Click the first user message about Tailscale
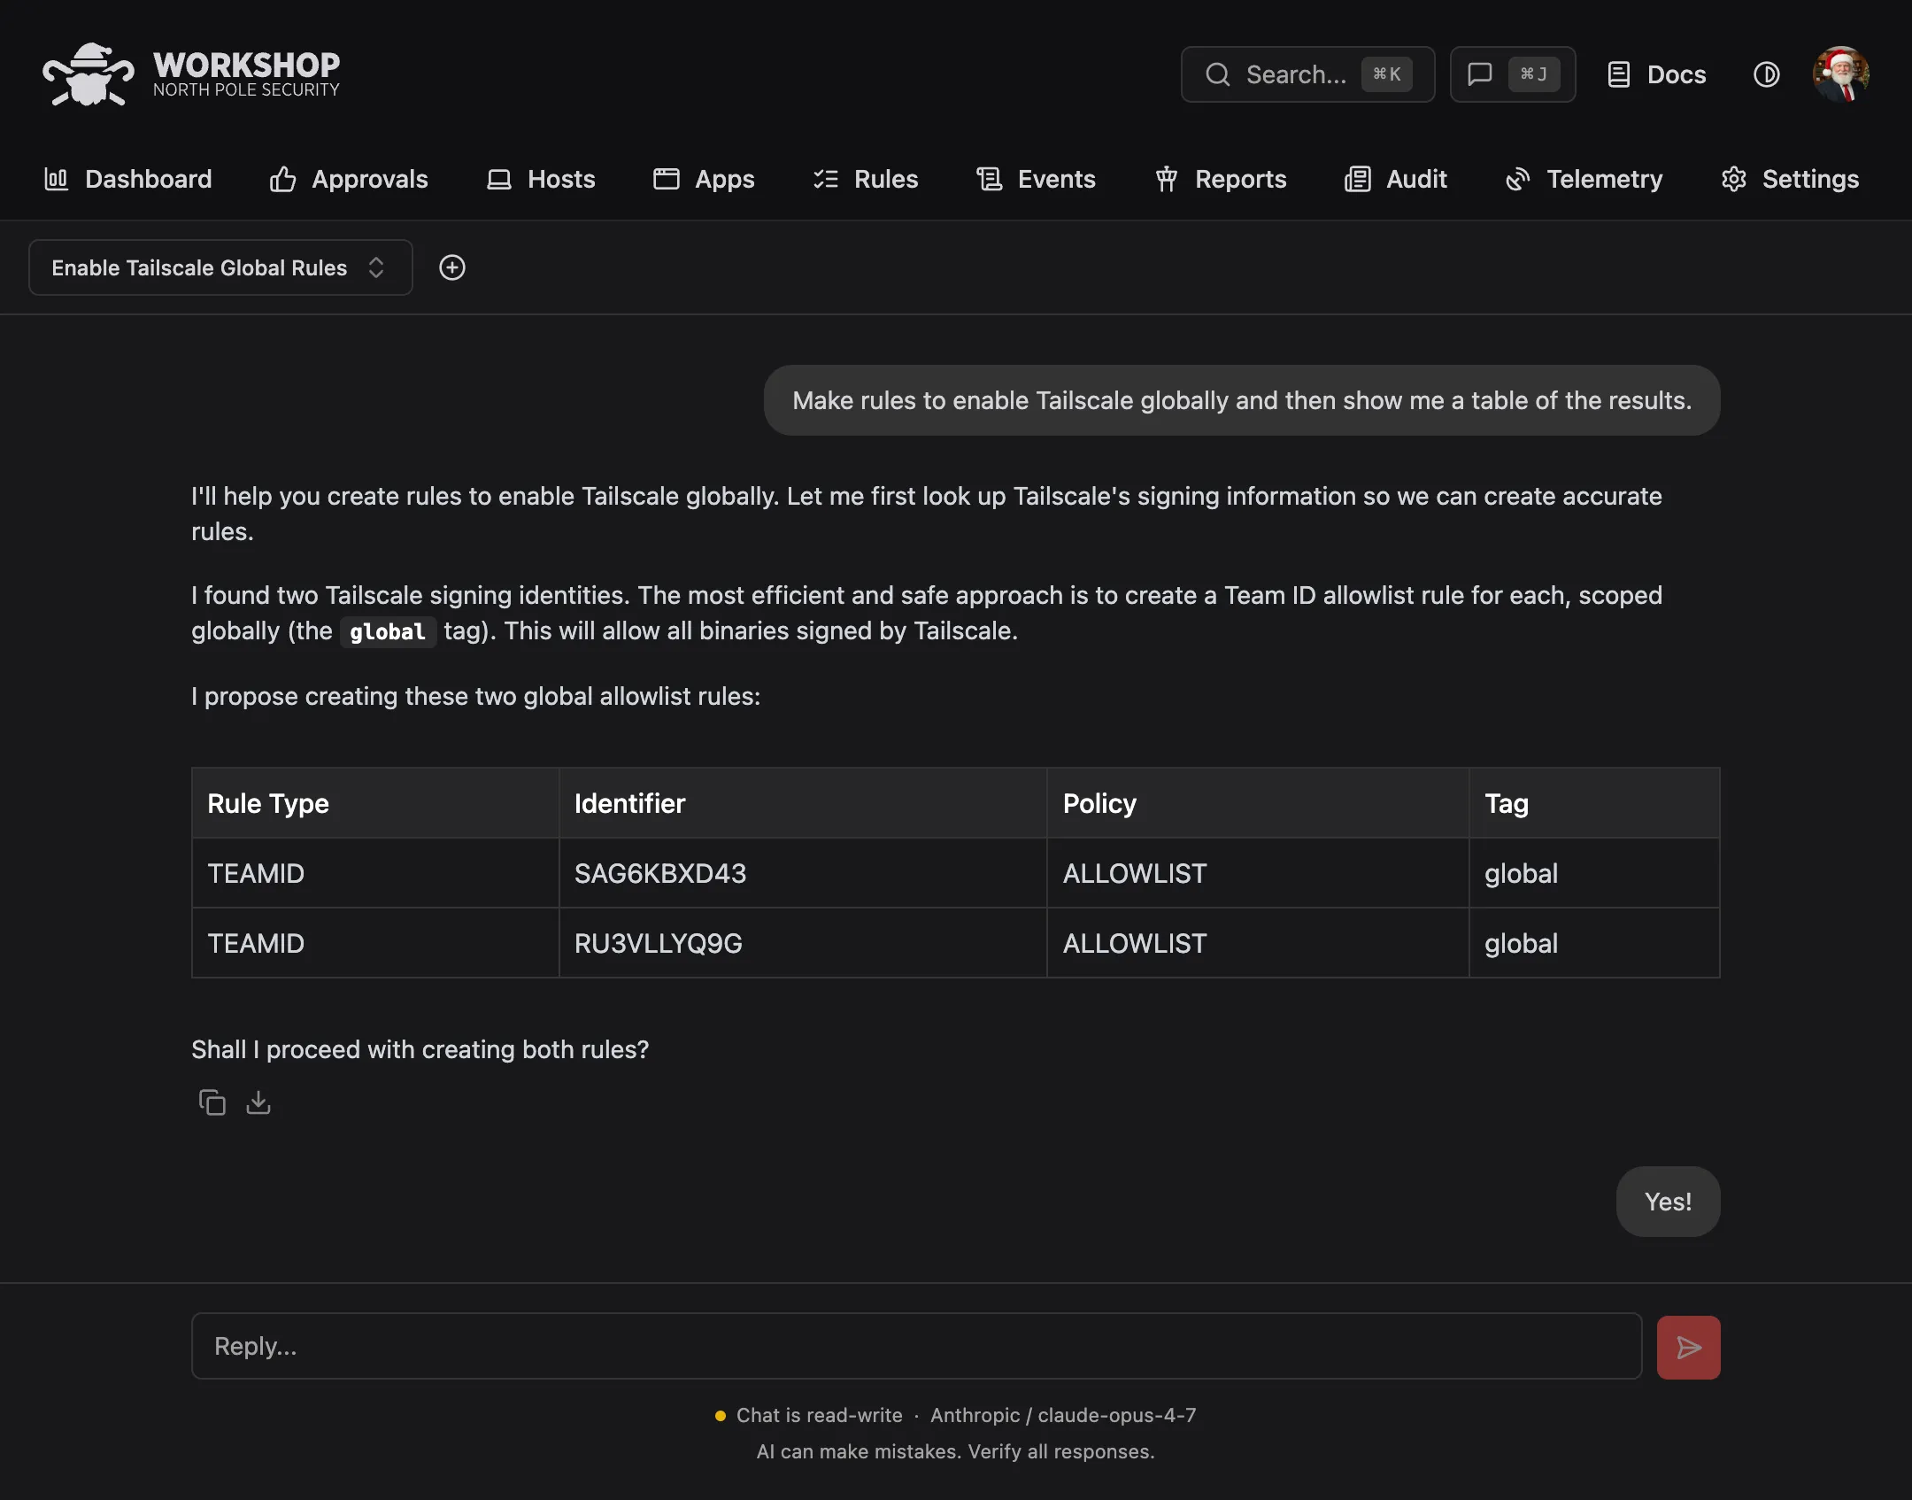Image resolution: width=1912 pixels, height=1500 pixels. click(1242, 400)
